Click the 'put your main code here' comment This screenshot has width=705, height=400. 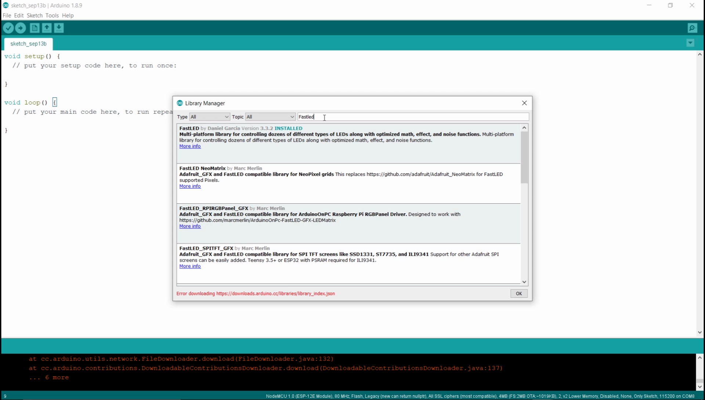coord(92,112)
